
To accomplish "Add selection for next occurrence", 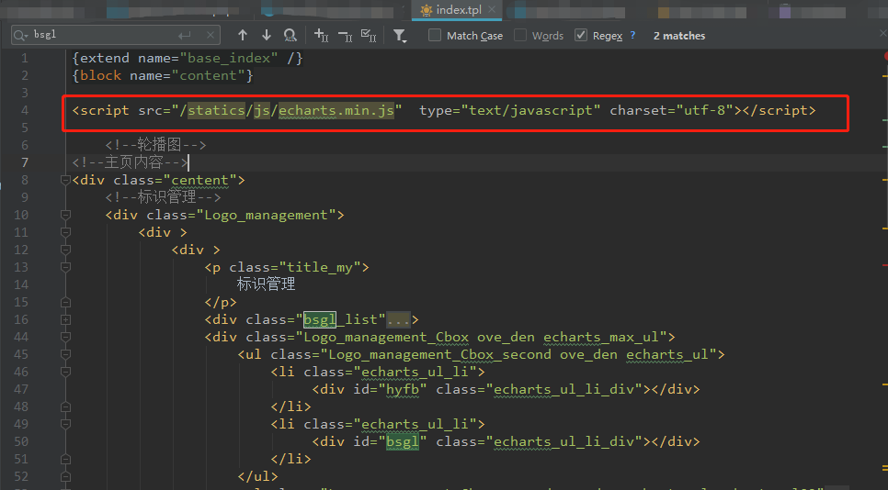I will pyautogui.click(x=321, y=36).
